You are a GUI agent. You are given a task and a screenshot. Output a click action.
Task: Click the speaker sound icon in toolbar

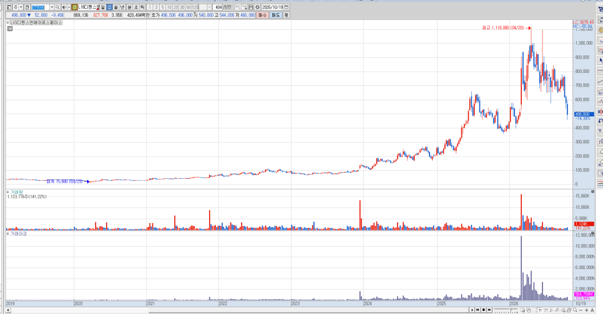coord(64,7)
